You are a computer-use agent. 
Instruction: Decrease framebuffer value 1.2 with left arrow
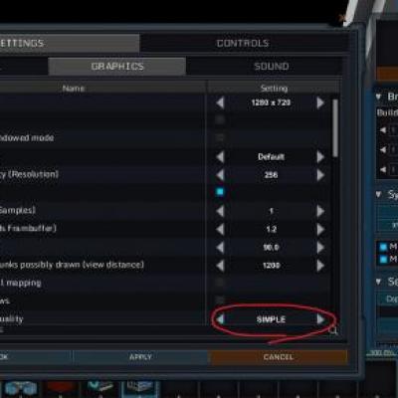(x=220, y=229)
